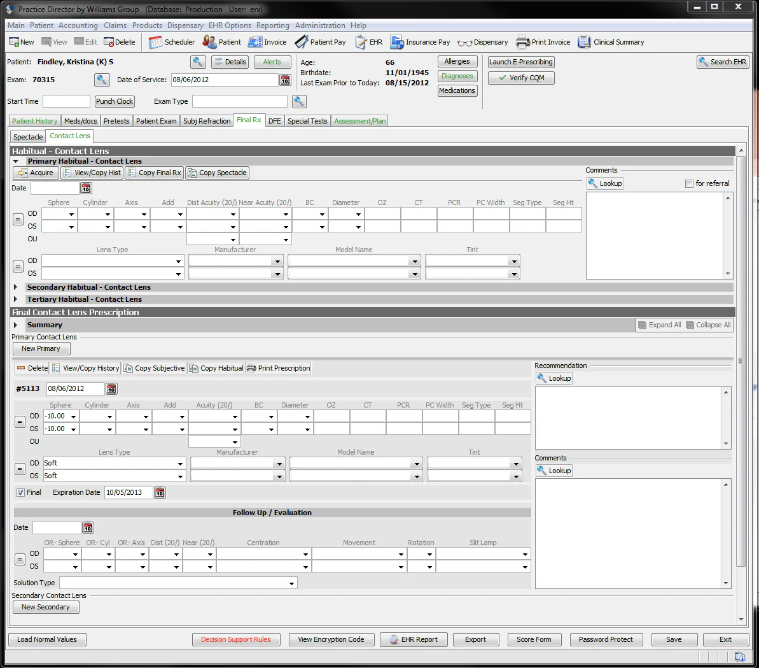Image resolution: width=759 pixels, height=668 pixels.
Task: Open the Date of Service calendar picker
Action: [x=285, y=80]
